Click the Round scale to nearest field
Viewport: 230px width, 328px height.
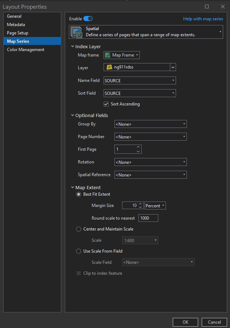148,218
